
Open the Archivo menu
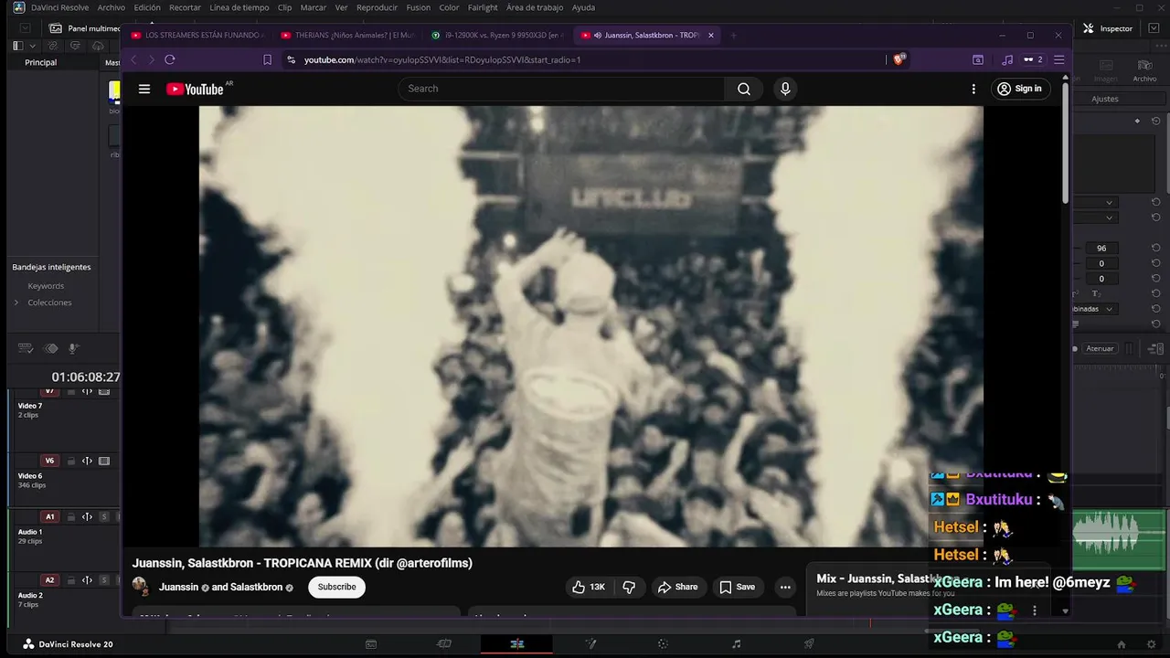tap(111, 7)
